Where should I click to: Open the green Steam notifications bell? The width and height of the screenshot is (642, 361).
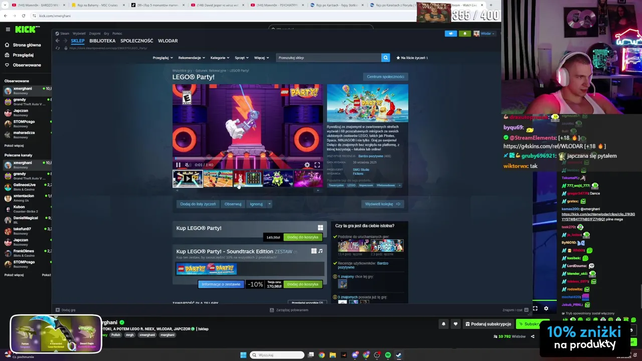[464, 34]
